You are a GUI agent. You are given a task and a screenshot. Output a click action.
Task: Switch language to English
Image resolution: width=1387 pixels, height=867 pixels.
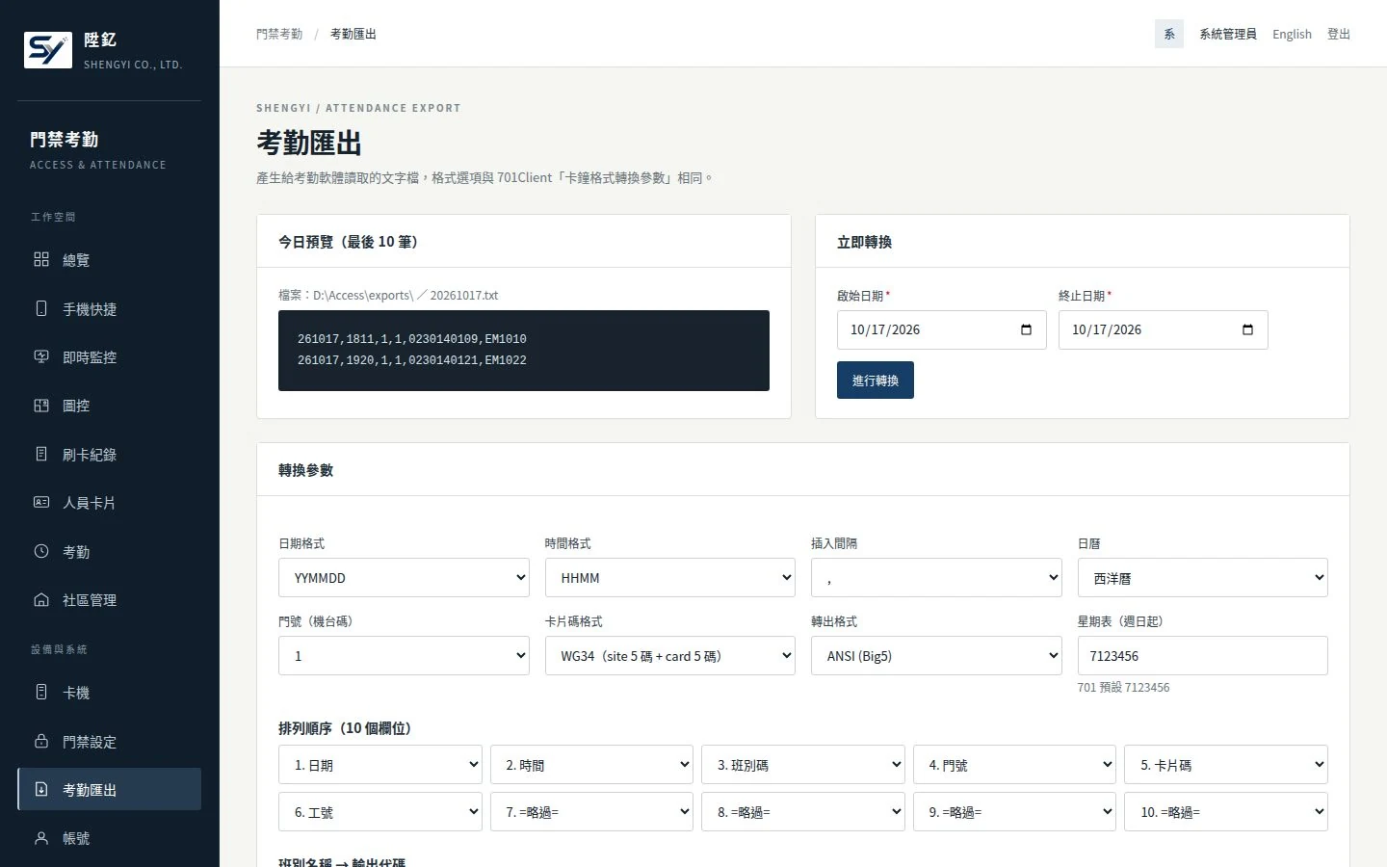pyautogui.click(x=1292, y=34)
